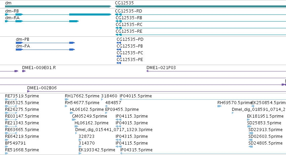Screen dimensions: 286x155
Task: Click RE73519.5prime EST label
Action: 22,96
